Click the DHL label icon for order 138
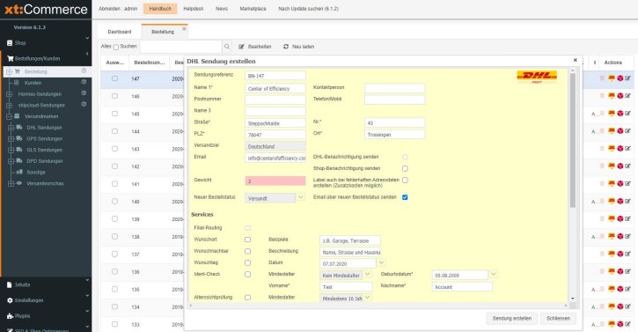 [611, 236]
